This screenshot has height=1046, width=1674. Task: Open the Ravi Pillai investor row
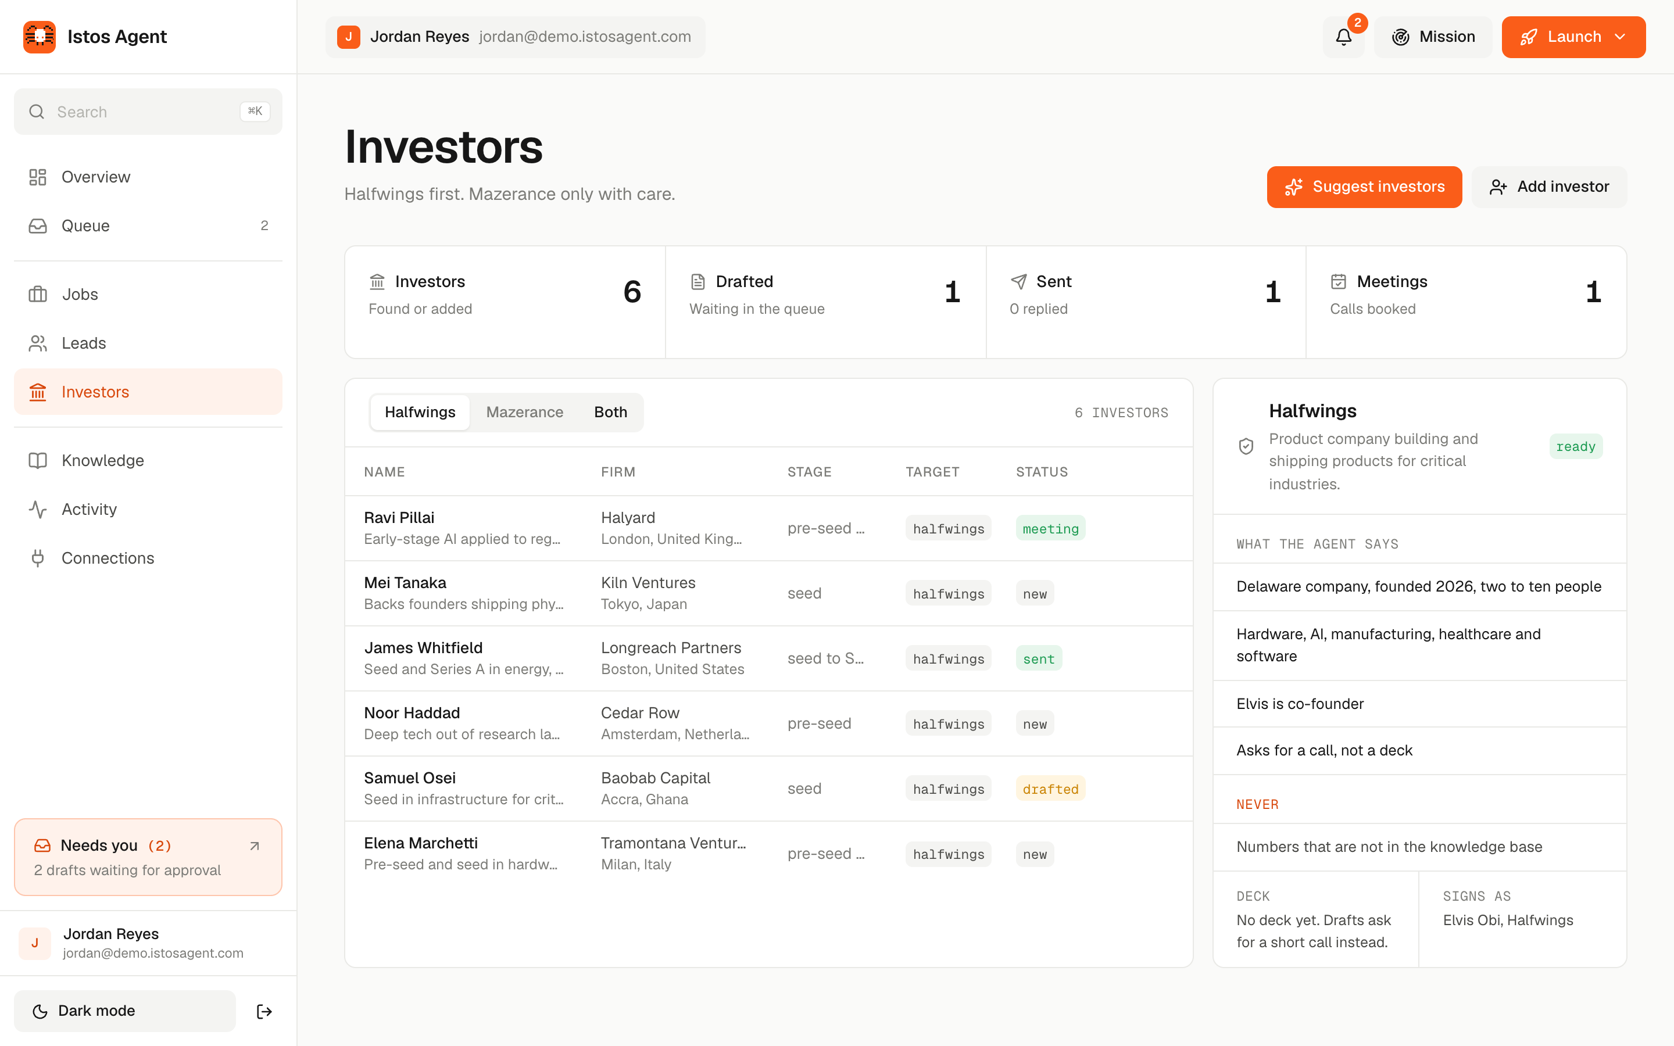click(x=768, y=528)
